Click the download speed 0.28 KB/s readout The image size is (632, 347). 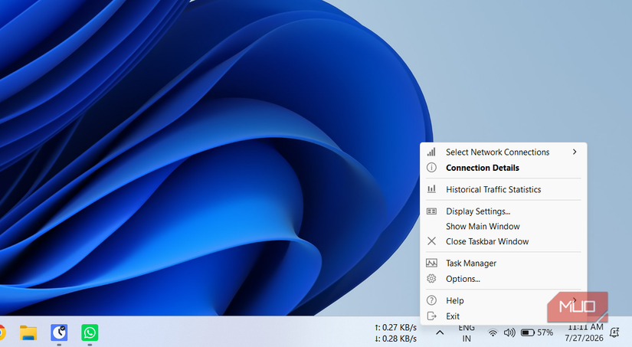tap(395, 339)
